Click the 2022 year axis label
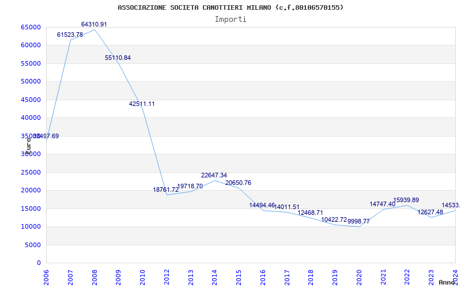461x288 pixels. click(407, 278)
